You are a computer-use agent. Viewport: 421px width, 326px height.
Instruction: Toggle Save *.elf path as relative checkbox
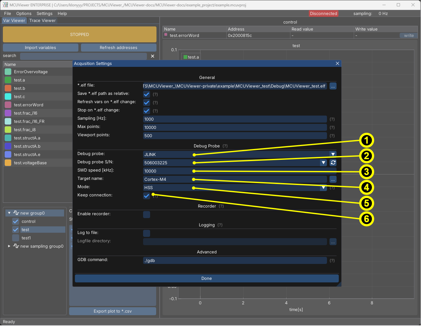point(147,94)
